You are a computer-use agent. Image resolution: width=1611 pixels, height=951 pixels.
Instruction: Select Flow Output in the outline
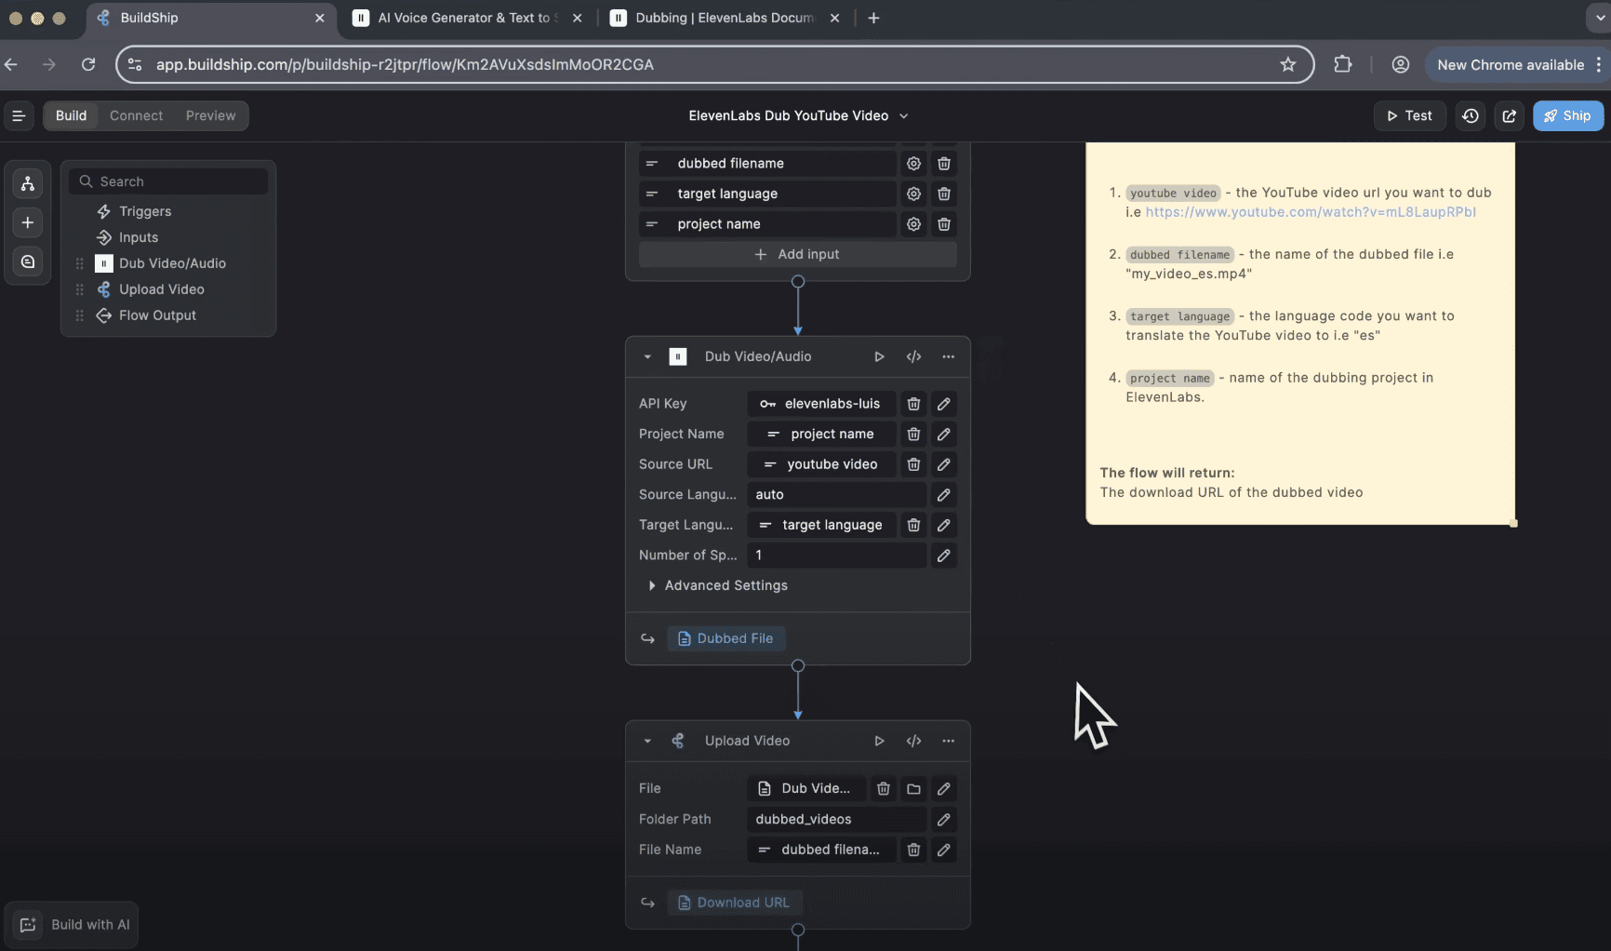click(157, 315)
